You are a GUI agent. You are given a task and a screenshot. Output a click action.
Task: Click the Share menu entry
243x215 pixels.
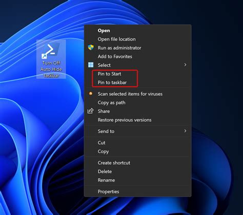point(138,111)
